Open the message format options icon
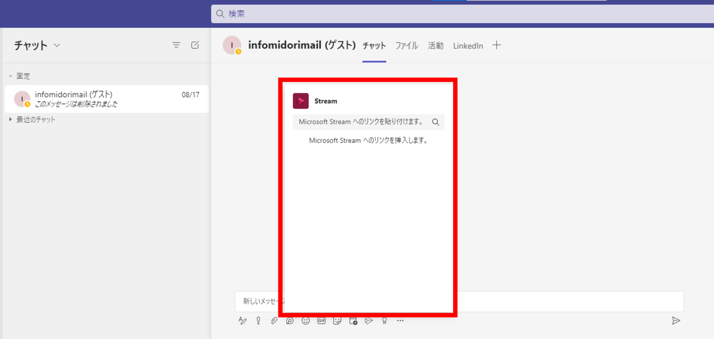The height and width of the screenshot is (339, 714). 242,321
